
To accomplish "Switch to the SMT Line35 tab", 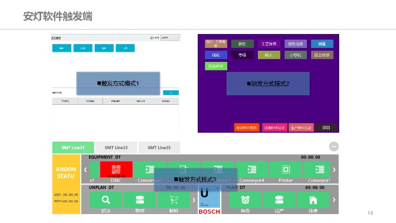I will tap(159, 148).
